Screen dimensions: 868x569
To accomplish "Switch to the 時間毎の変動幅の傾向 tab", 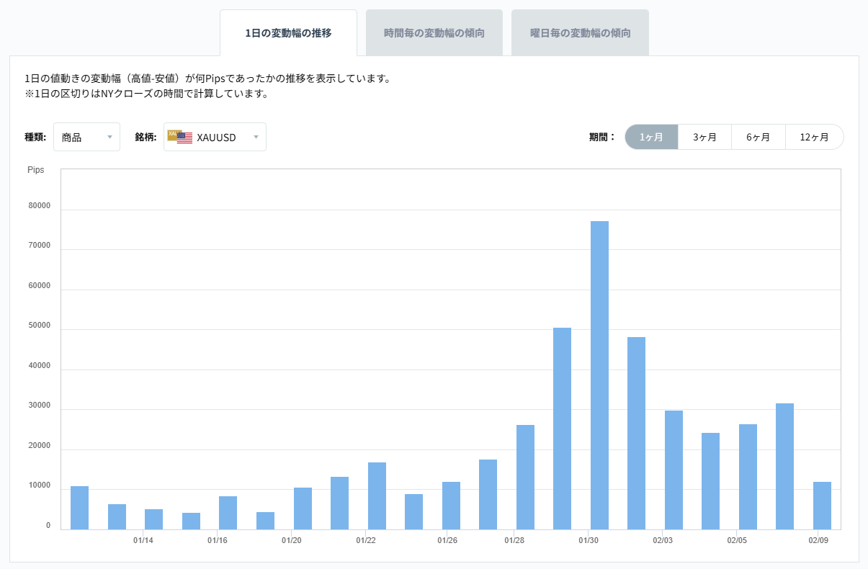I will (434, 32).
